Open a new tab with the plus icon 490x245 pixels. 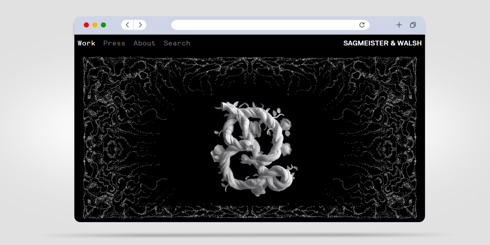tap(399, 25)
